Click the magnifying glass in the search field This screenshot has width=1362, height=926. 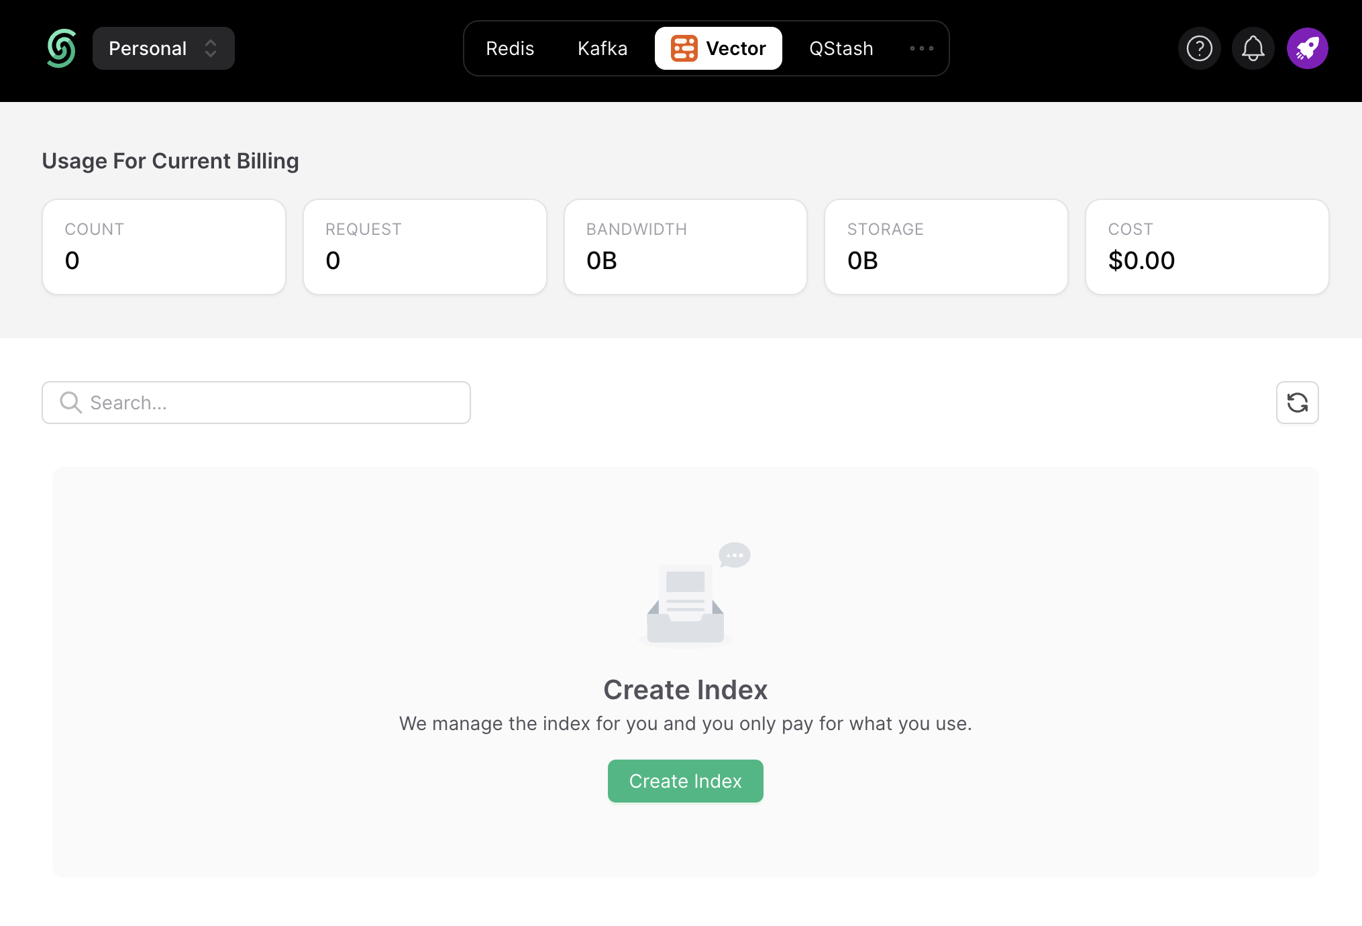(70, 402)
